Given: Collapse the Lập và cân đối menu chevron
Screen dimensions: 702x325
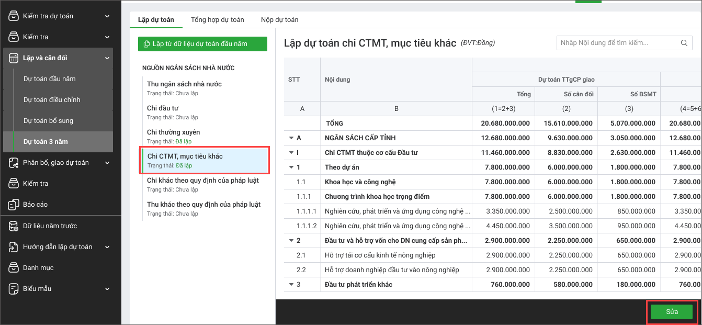Looking at the screenshot, I should (x=107, y=58).
